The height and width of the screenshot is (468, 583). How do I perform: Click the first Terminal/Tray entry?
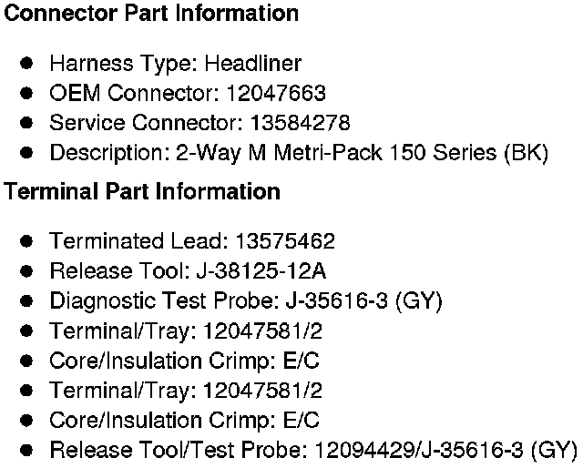pos(186,331)
